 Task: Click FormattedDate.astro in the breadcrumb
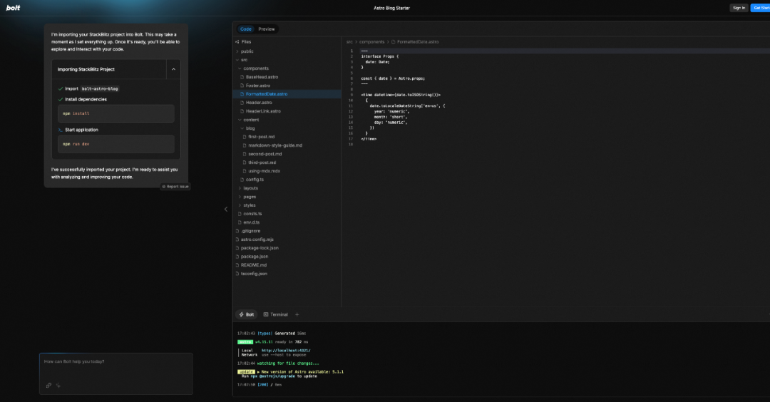pos(417,42)
